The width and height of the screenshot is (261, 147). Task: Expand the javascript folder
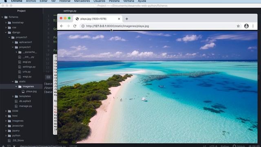click(x=6, y=126)
